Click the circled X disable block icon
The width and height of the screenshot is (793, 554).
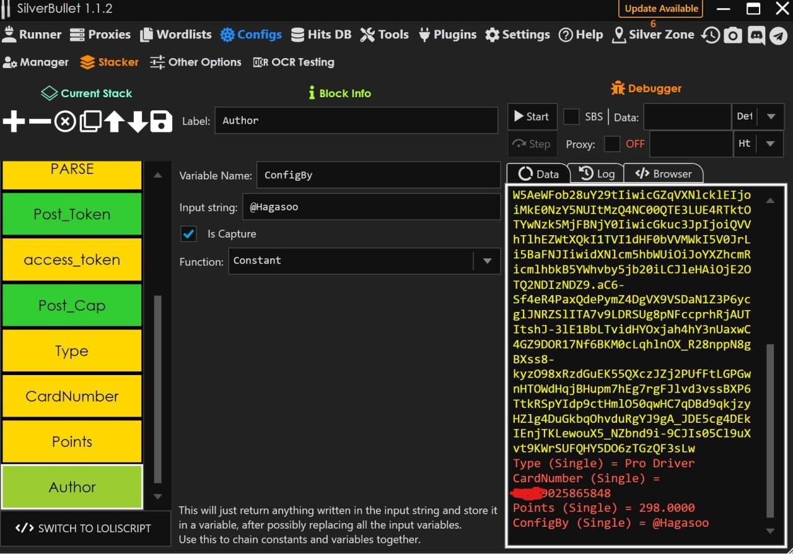tap(65, 122)
